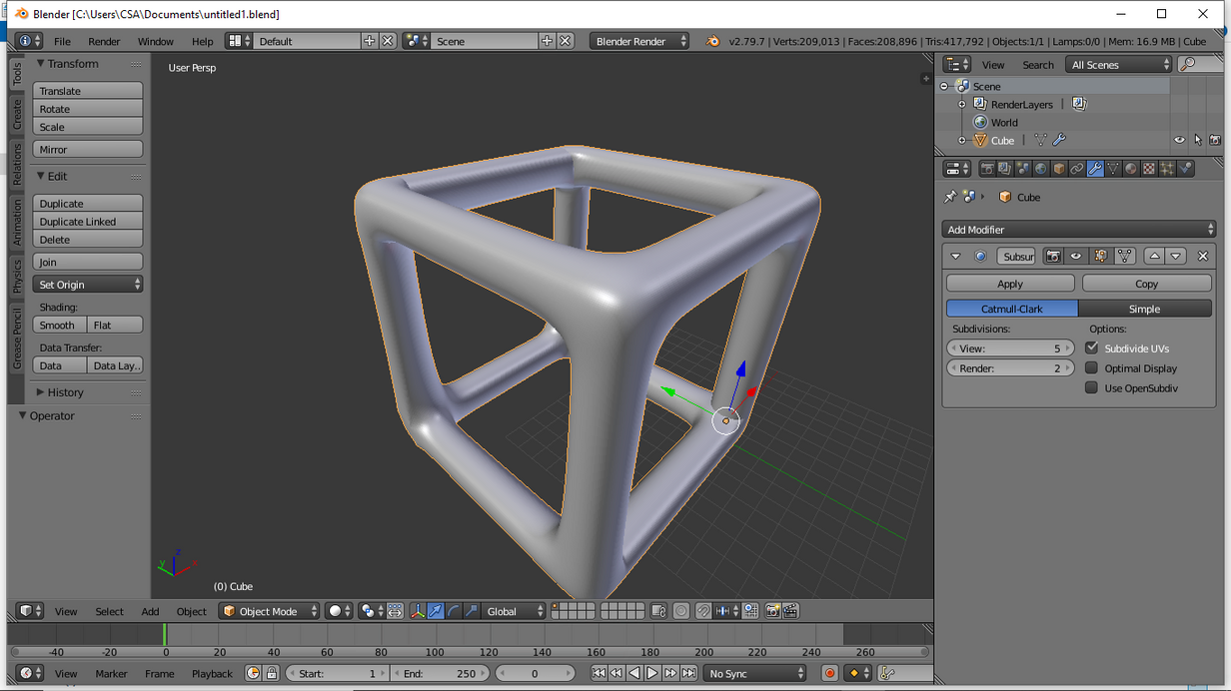Enable the Use OpenSubdiv checkbox

(x=1092, y=388)
